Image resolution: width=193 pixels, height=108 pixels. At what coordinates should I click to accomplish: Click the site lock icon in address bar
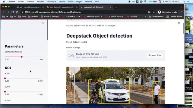click(x=23, y=12)
